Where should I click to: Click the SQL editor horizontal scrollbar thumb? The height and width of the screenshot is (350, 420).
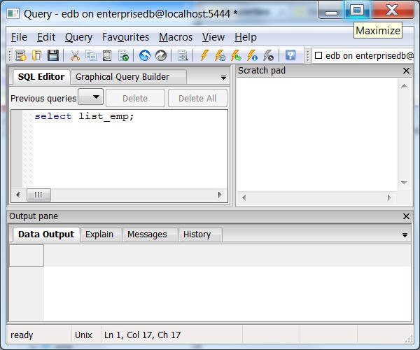38,195
